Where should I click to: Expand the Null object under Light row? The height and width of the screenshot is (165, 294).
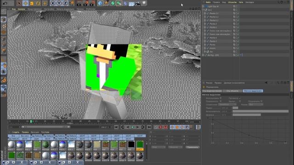(204, 10)
